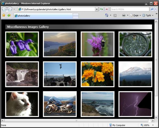The width and height of the screenshot is (159, 128).
Task: Select the photoGallery tab
Action: pos(43,16)
